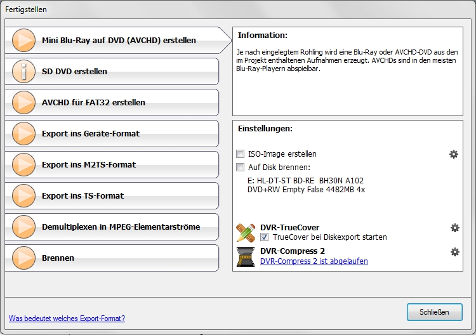Select Demultiplexen in MPEG-Elementarströme option
This screenshot has height=335, width=476.
pos(112,227)
